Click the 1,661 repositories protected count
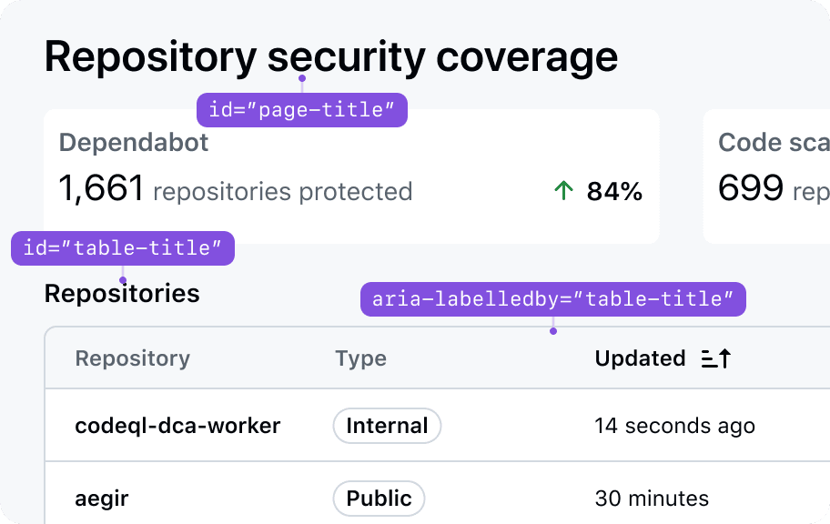 [x=235, y=190]
